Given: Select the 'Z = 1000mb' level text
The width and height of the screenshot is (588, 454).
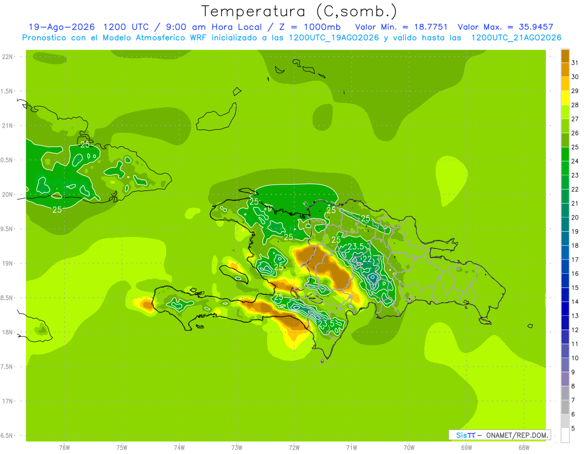Looking at the screenshot, I should pos(309,27).
